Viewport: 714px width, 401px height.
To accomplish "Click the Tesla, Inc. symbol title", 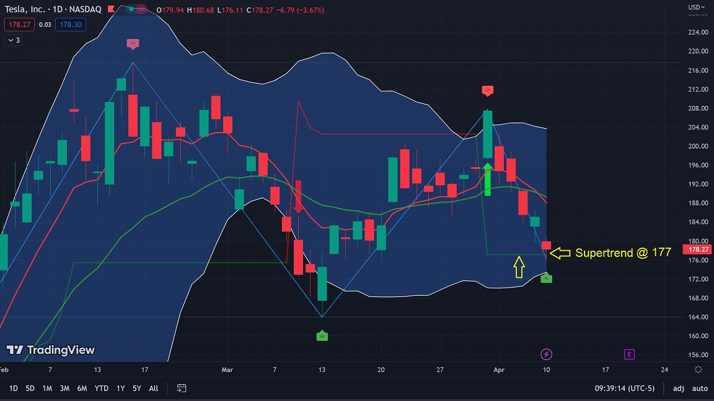I will tap(25, 9).
